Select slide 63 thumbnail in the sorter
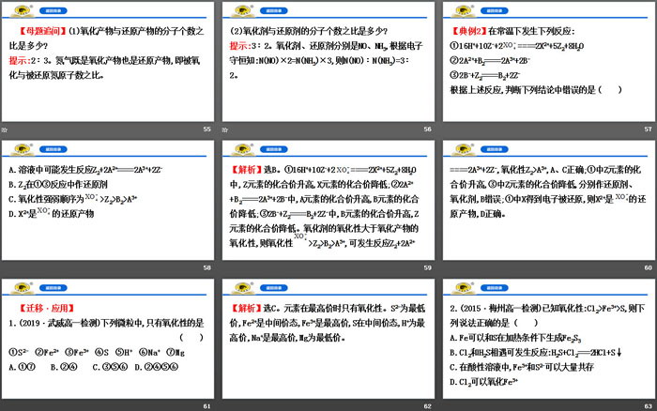This screenshot has height=411, width=657. pyautogui.click(x=549, y=339)
